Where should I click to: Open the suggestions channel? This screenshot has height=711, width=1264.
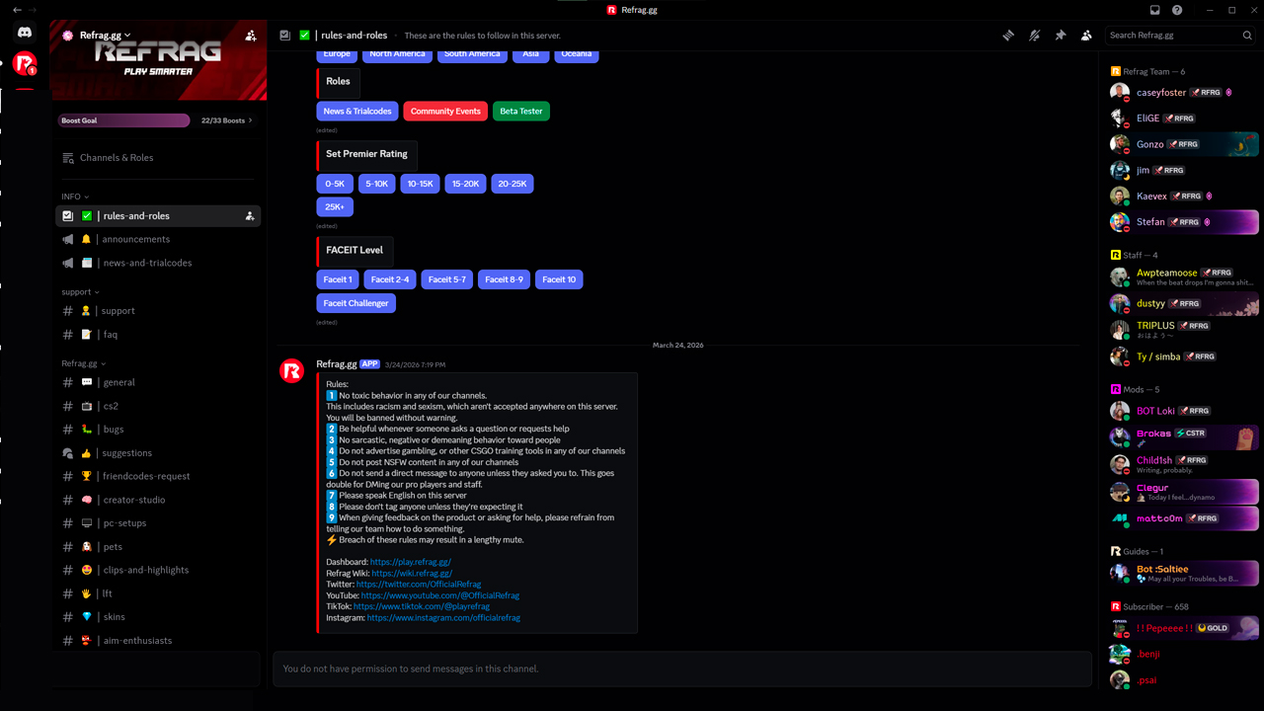tap(158, 453)
